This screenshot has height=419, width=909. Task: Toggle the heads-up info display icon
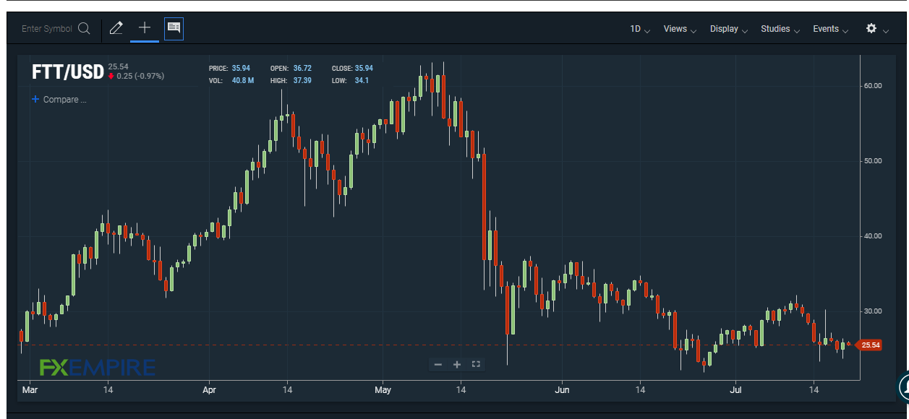click(x=174, y=28)
